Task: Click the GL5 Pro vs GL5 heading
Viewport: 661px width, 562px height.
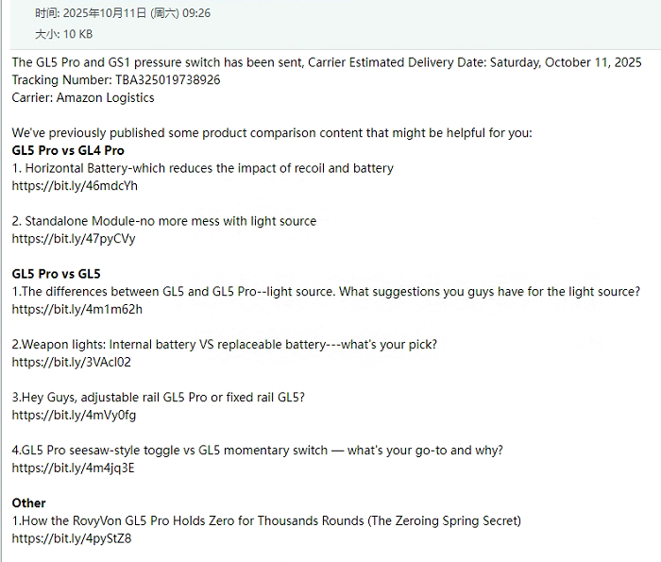Action: (56, 274)
